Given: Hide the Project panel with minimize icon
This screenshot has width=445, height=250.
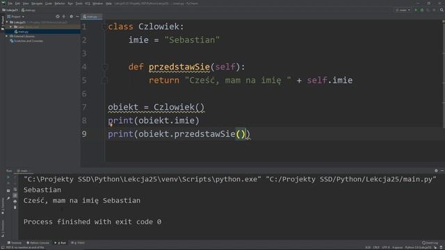Looking at the screenshot, I should 77,17.
